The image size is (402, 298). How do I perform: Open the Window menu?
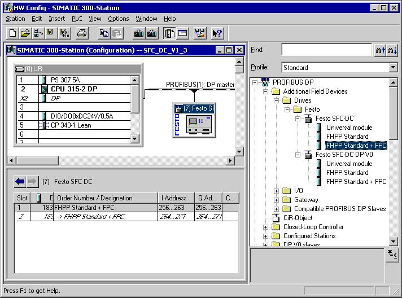click(146, 19)
